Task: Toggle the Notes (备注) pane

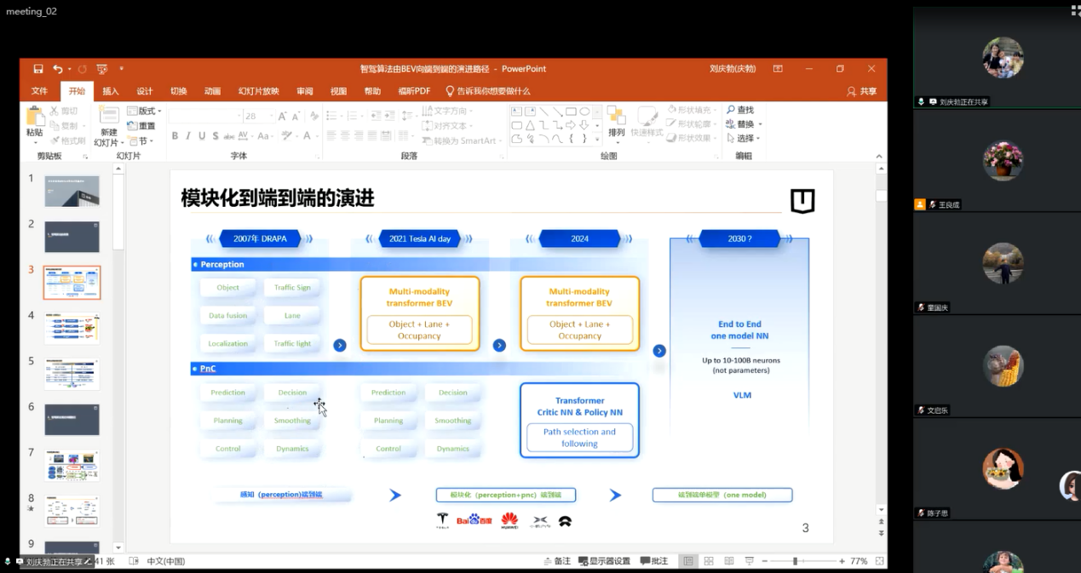Action: coord(557,561)
